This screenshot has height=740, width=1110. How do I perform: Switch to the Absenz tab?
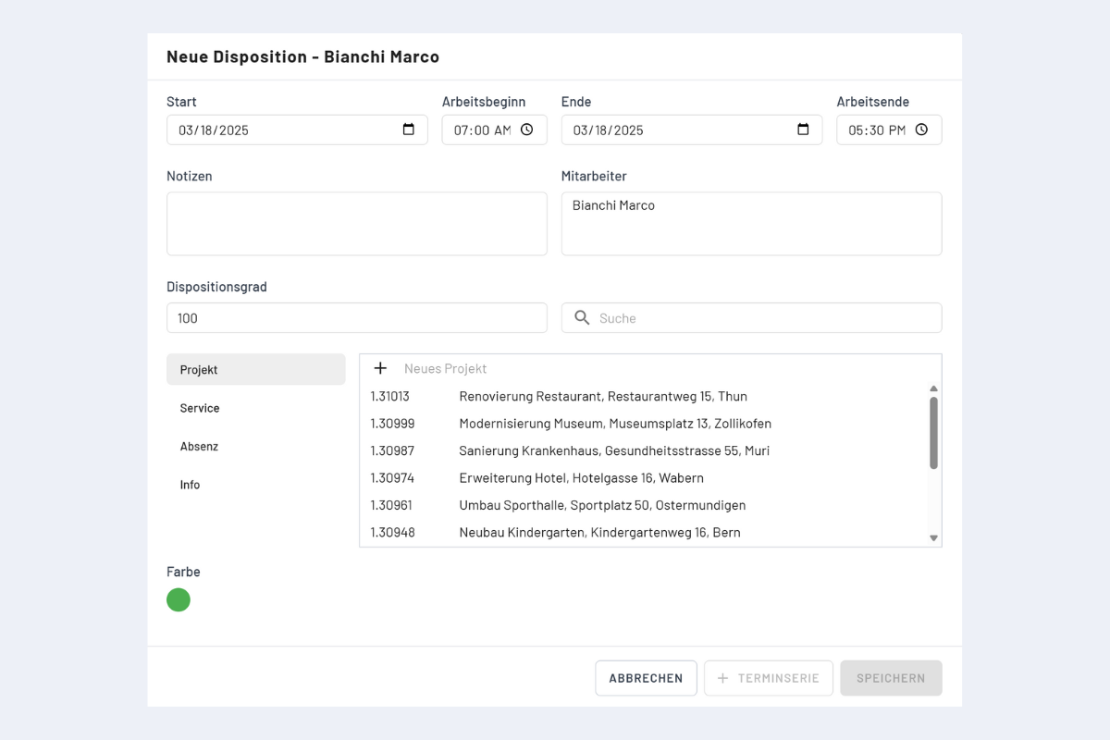pos(199,446)
